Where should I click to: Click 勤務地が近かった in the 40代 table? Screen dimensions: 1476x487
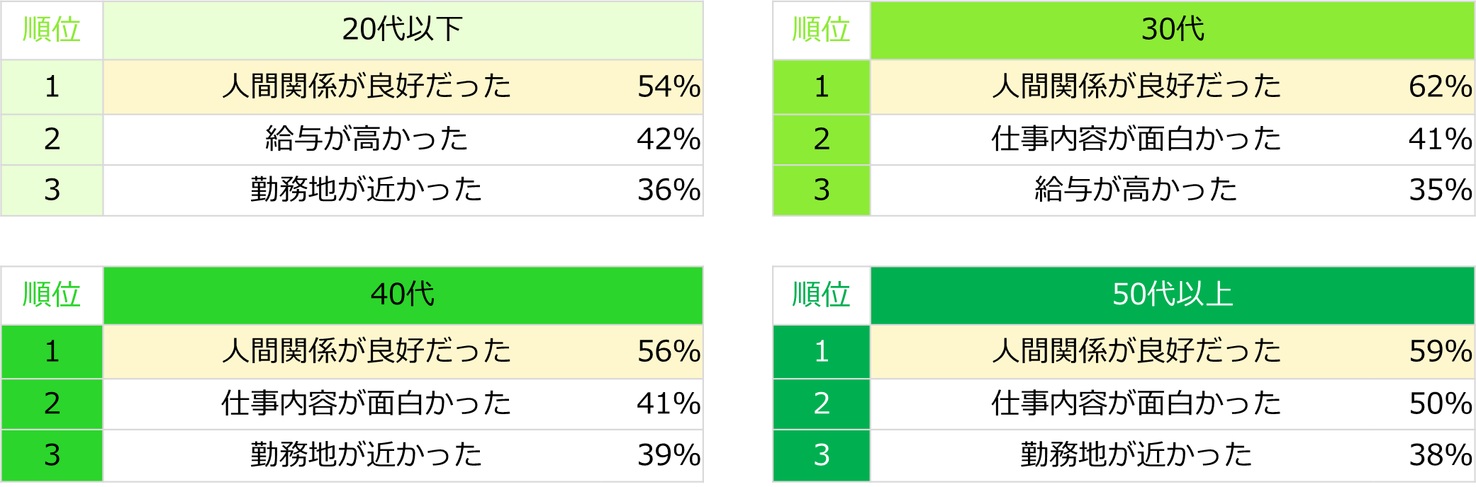tap(367, 454)
